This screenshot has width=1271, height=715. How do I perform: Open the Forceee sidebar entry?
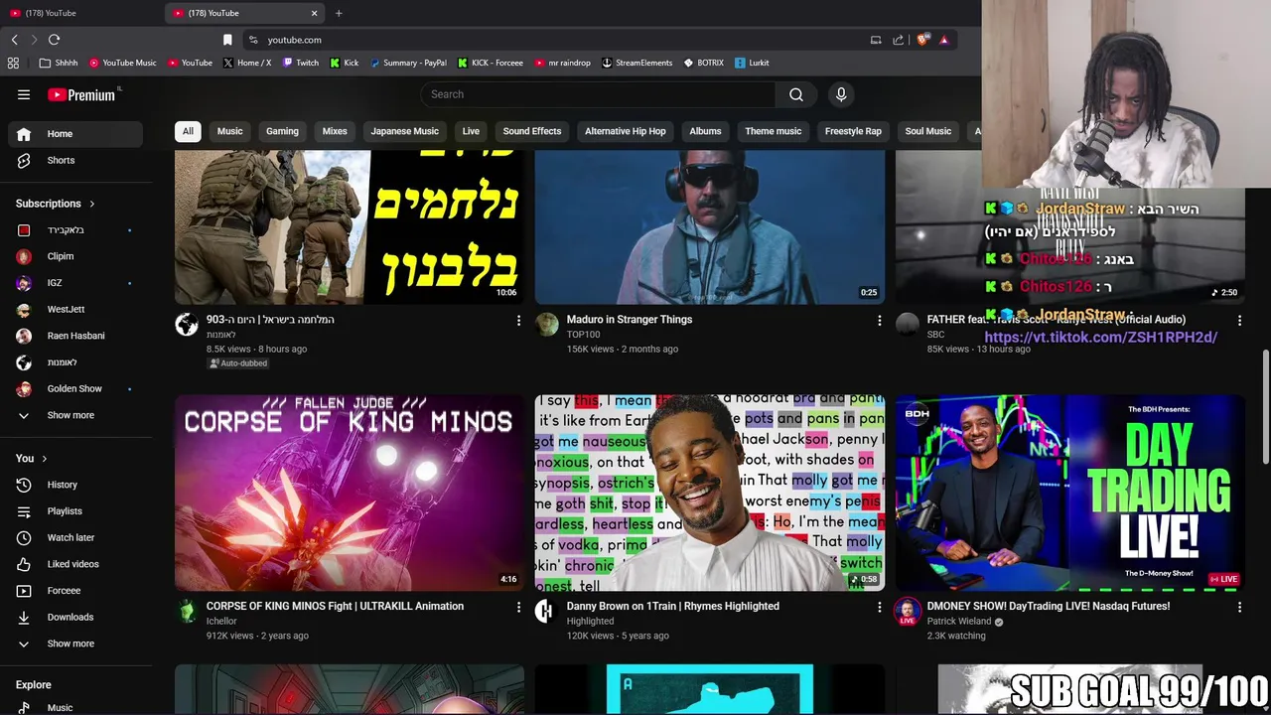tap(77, 591)
